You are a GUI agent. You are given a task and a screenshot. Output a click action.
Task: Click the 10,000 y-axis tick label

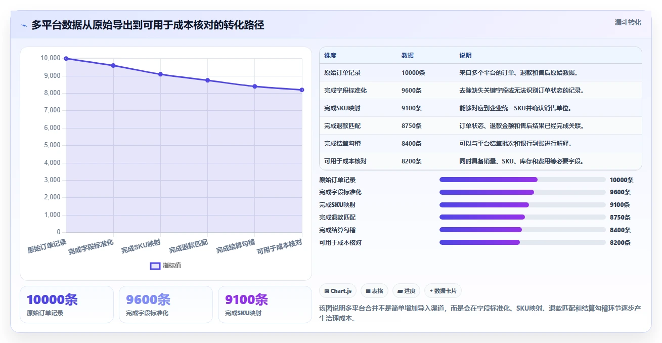51,59
